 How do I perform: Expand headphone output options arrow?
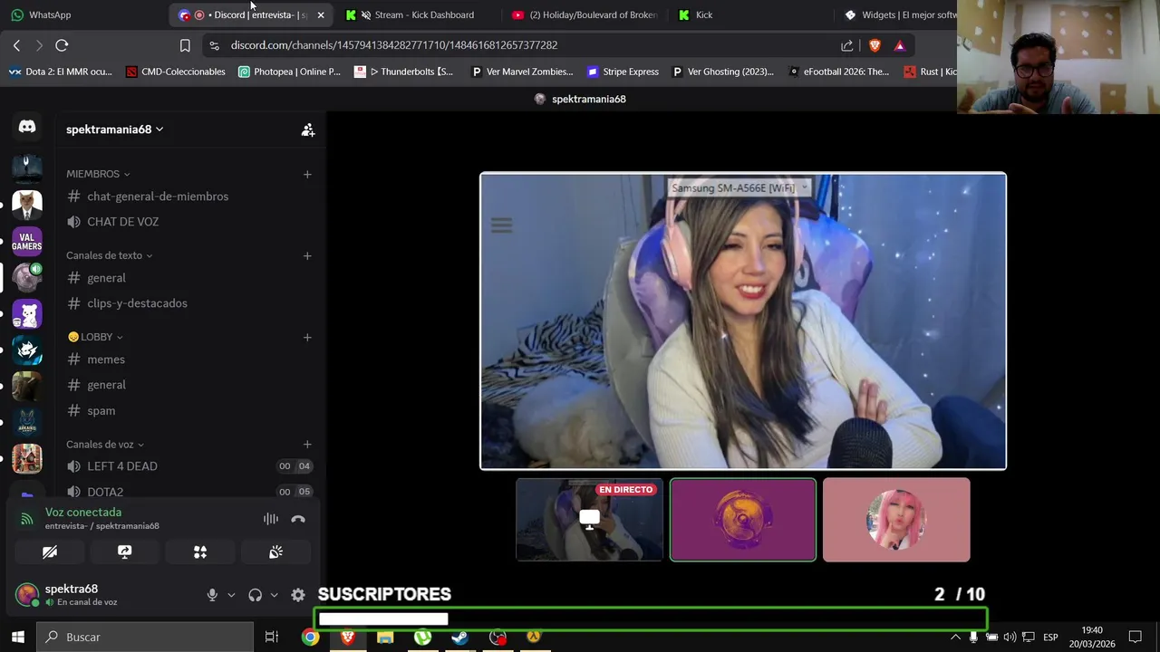tap(274, 595)
